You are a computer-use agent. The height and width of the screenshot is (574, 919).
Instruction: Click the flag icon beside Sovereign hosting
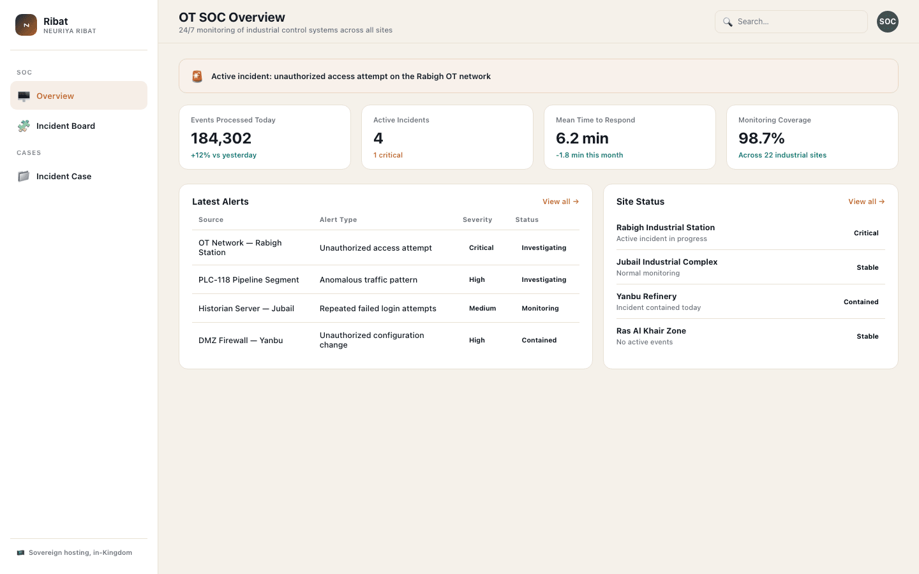(x=20, y=553)
